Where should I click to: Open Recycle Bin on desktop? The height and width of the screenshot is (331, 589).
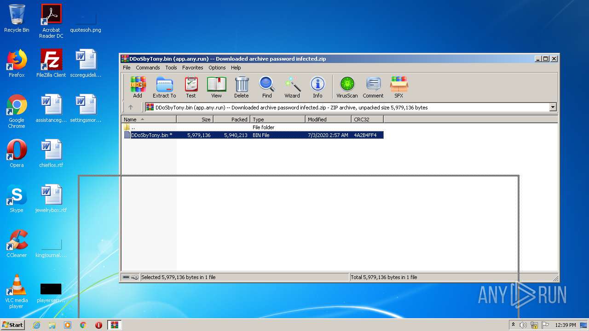[x=17, y=18]
